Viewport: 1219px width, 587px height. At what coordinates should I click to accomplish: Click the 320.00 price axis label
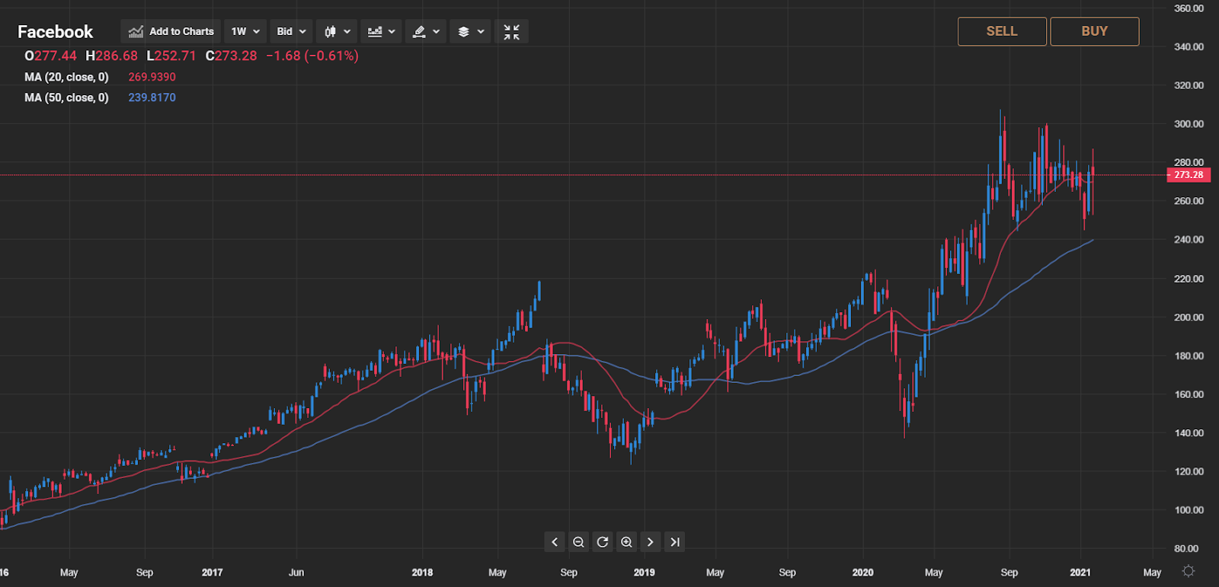(1189, 85)
